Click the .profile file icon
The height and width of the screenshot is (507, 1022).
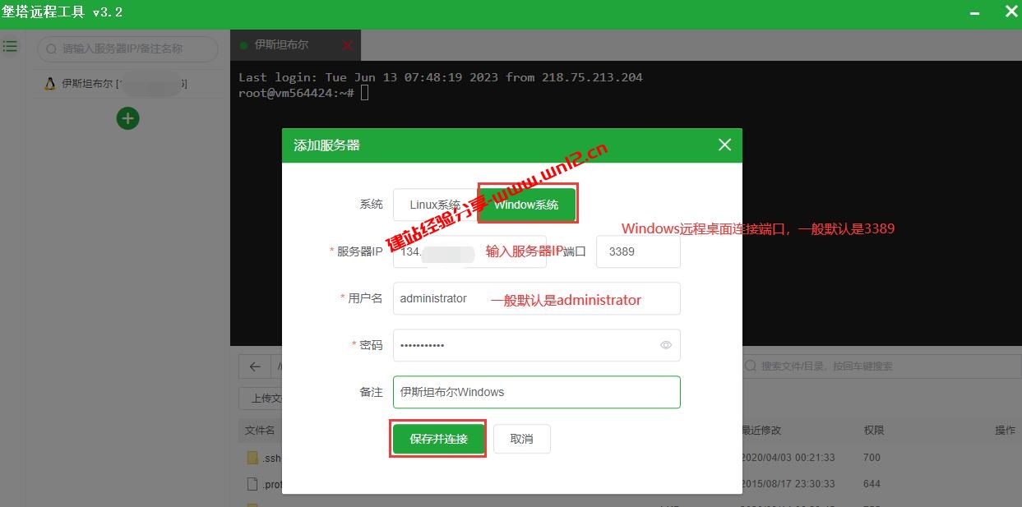(252, 484)
